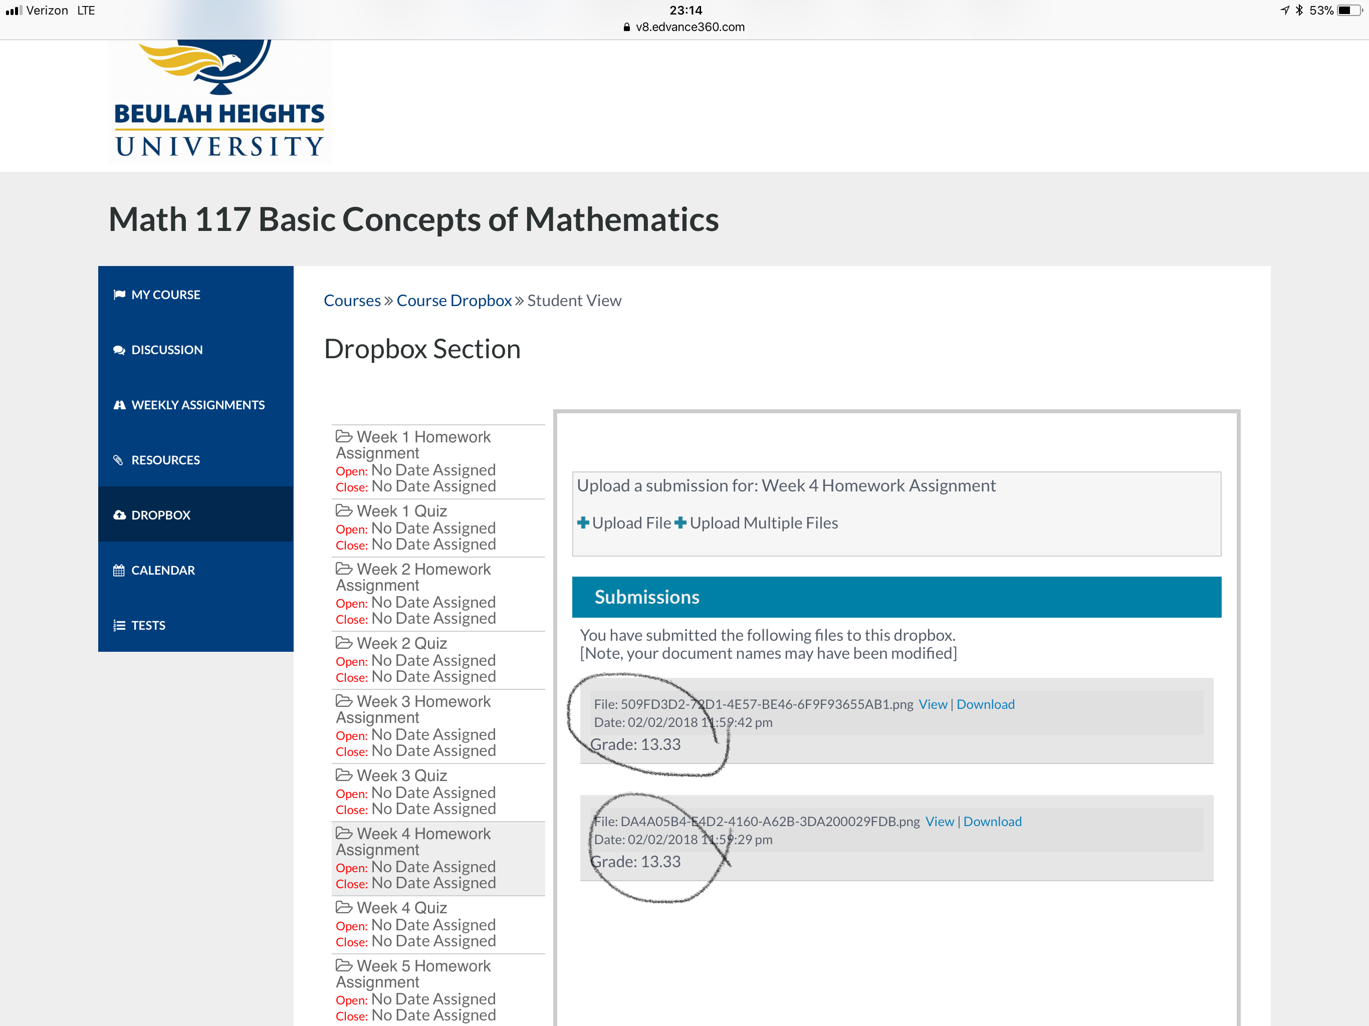The width and height of the screenshot is (1369, 1026).
Task: Open the Week 2 Quiz folder
Action: point(401,643)
